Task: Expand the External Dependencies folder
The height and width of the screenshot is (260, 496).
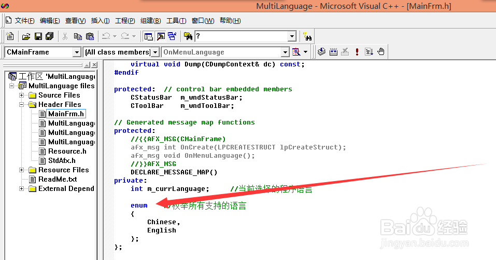Action: [22, 189]
